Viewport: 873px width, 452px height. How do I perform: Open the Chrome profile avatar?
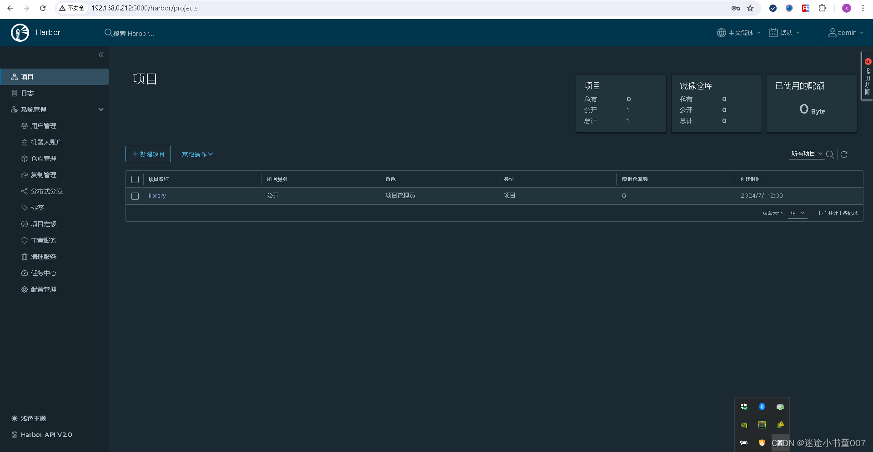tap(847, 8)
